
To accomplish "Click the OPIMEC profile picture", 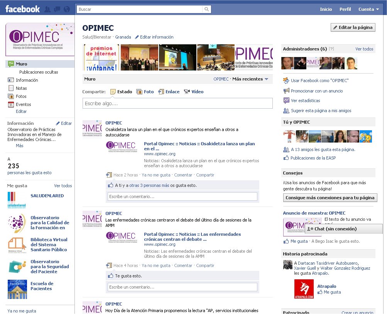I will tap(40, 39).
